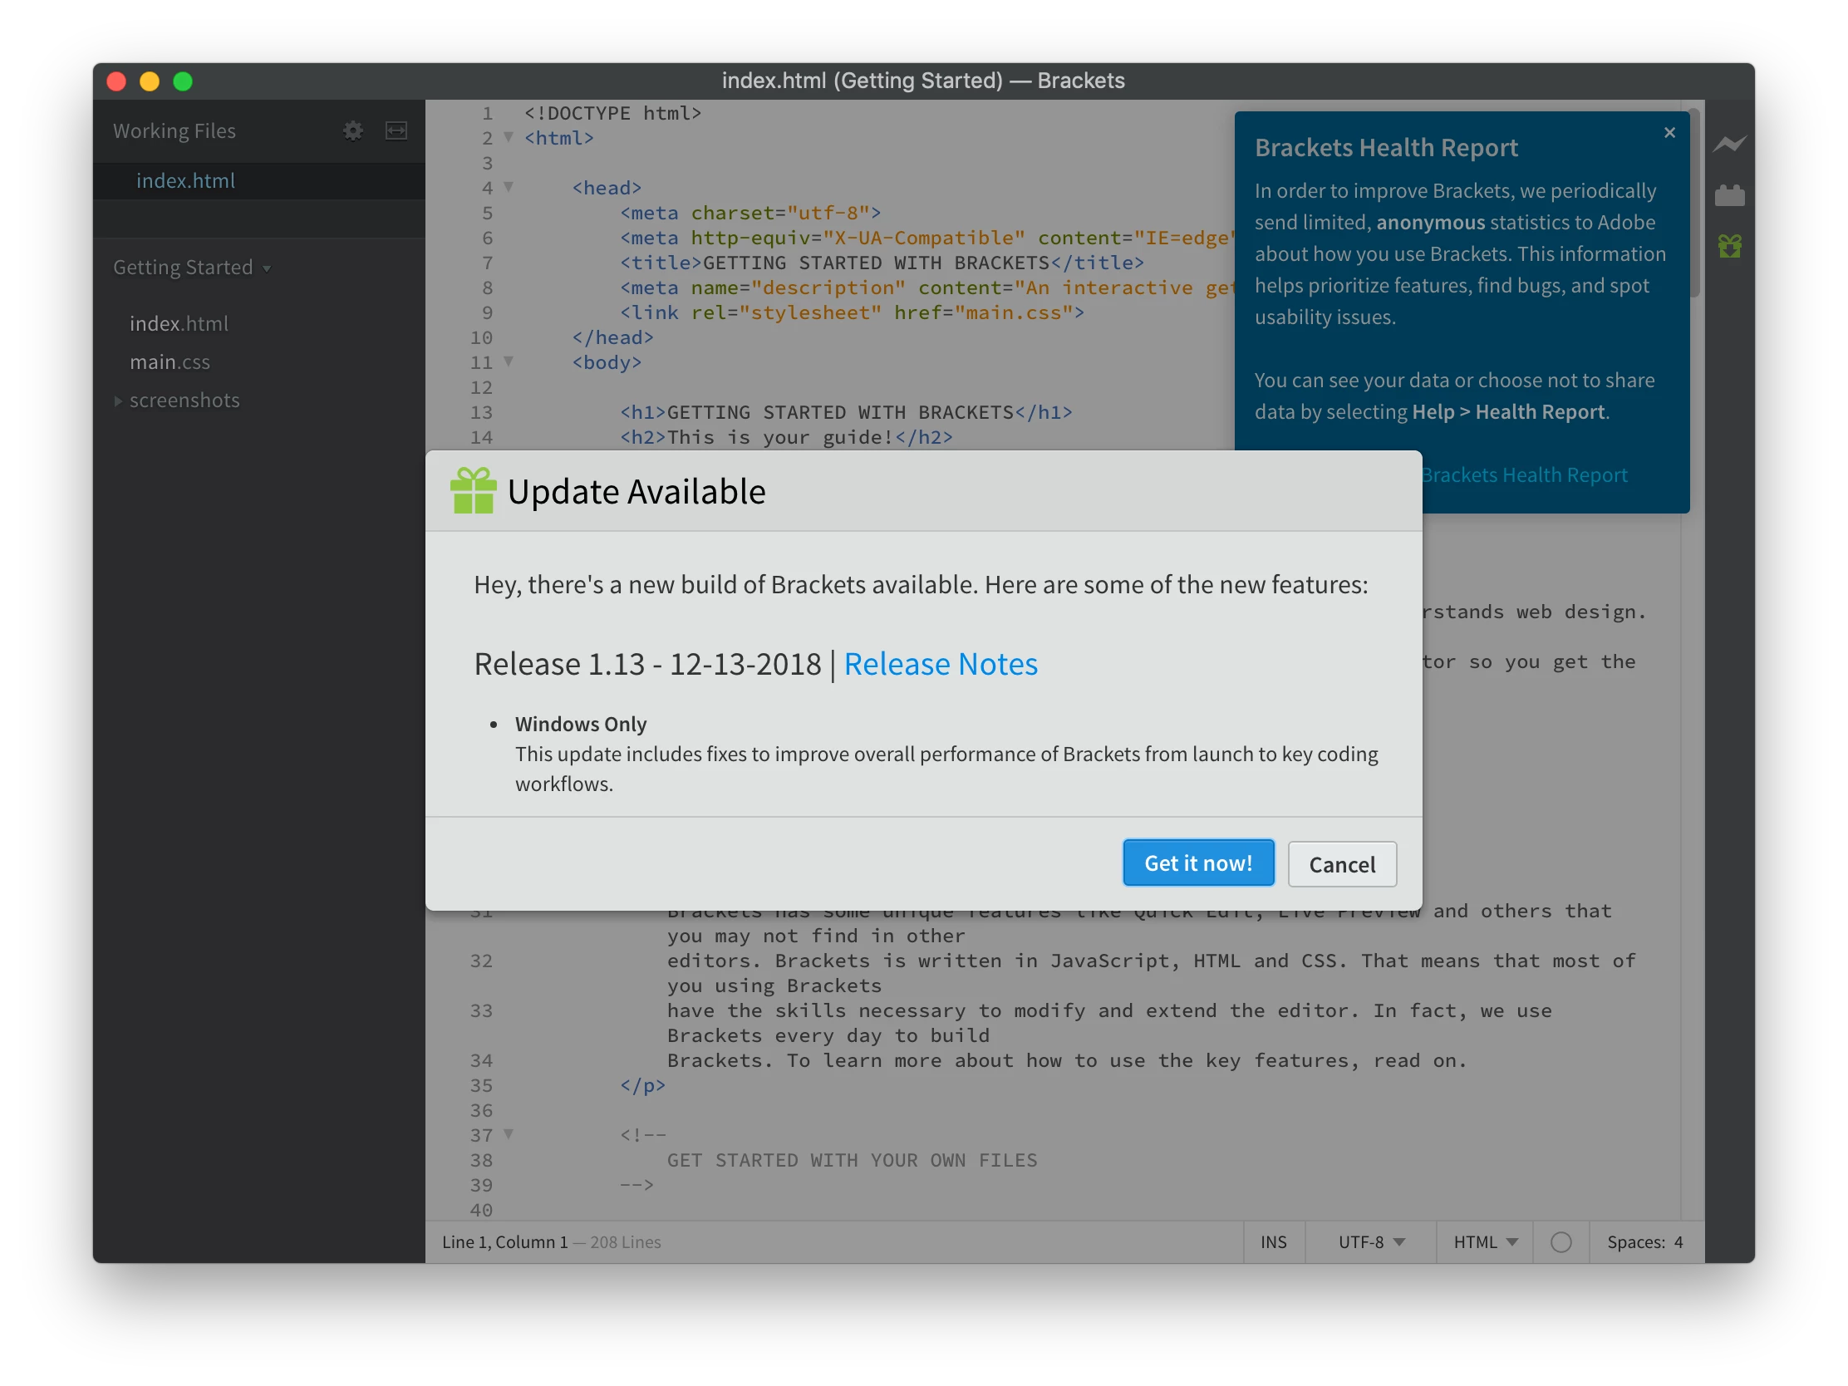
Task: Open the HTML language mode dropdown
Action: coord(1485,1242)
